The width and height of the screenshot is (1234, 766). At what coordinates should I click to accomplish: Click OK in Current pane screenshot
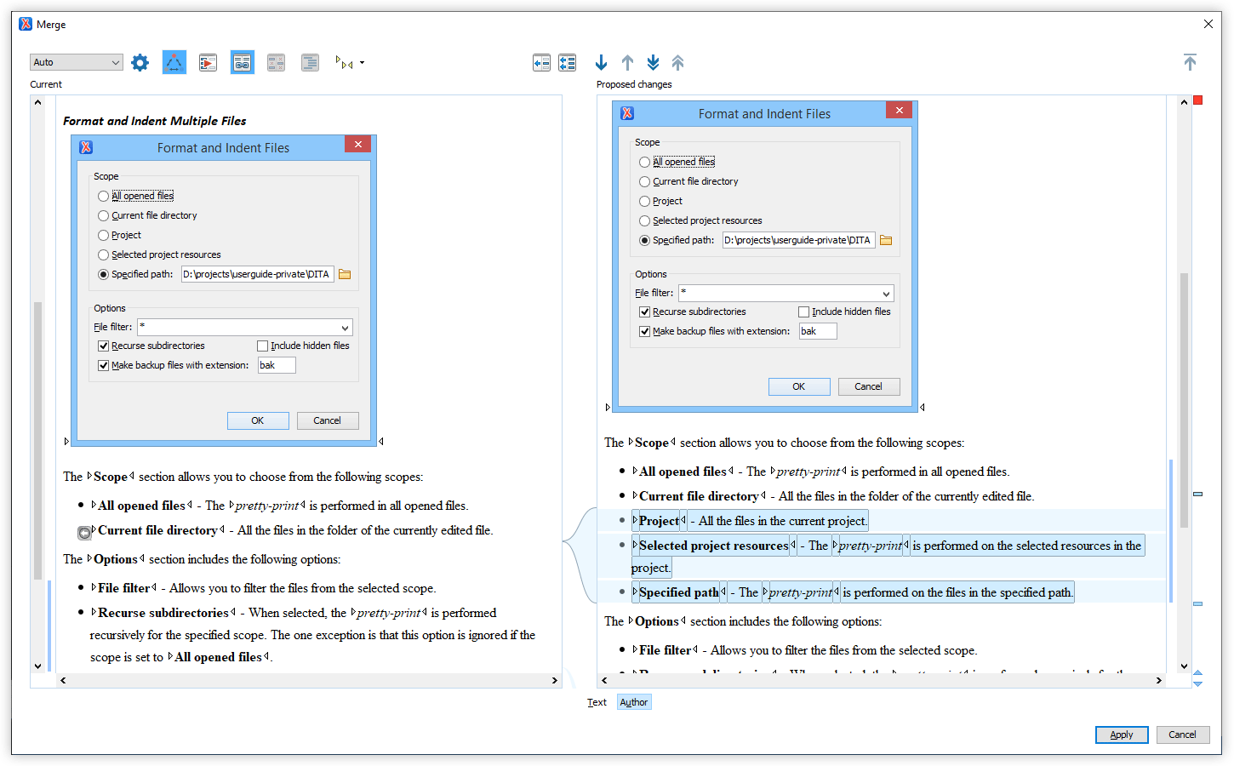click(258, 420)
